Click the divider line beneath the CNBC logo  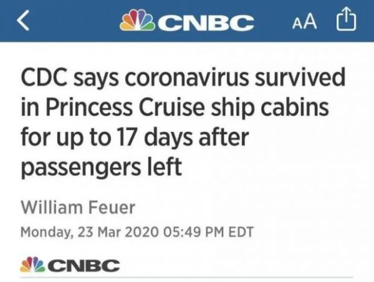tap(186, 278)
